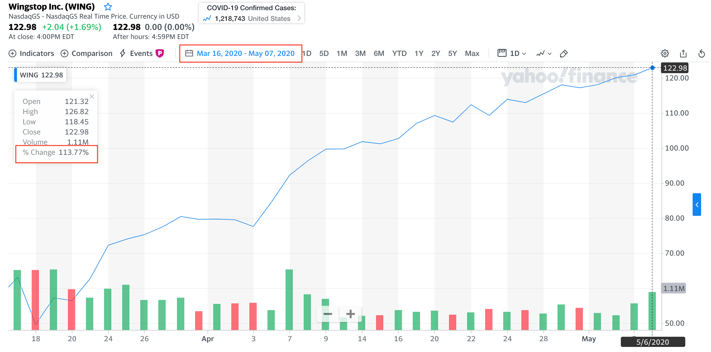Click the Apr label on date axis
Image resolution: width=711 pixels, height=352 pixels.
(x=208, y=339)
